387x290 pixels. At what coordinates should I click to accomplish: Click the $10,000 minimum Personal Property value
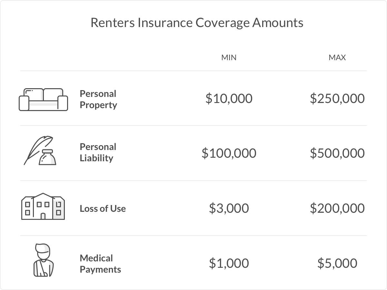tap(229, 98)
